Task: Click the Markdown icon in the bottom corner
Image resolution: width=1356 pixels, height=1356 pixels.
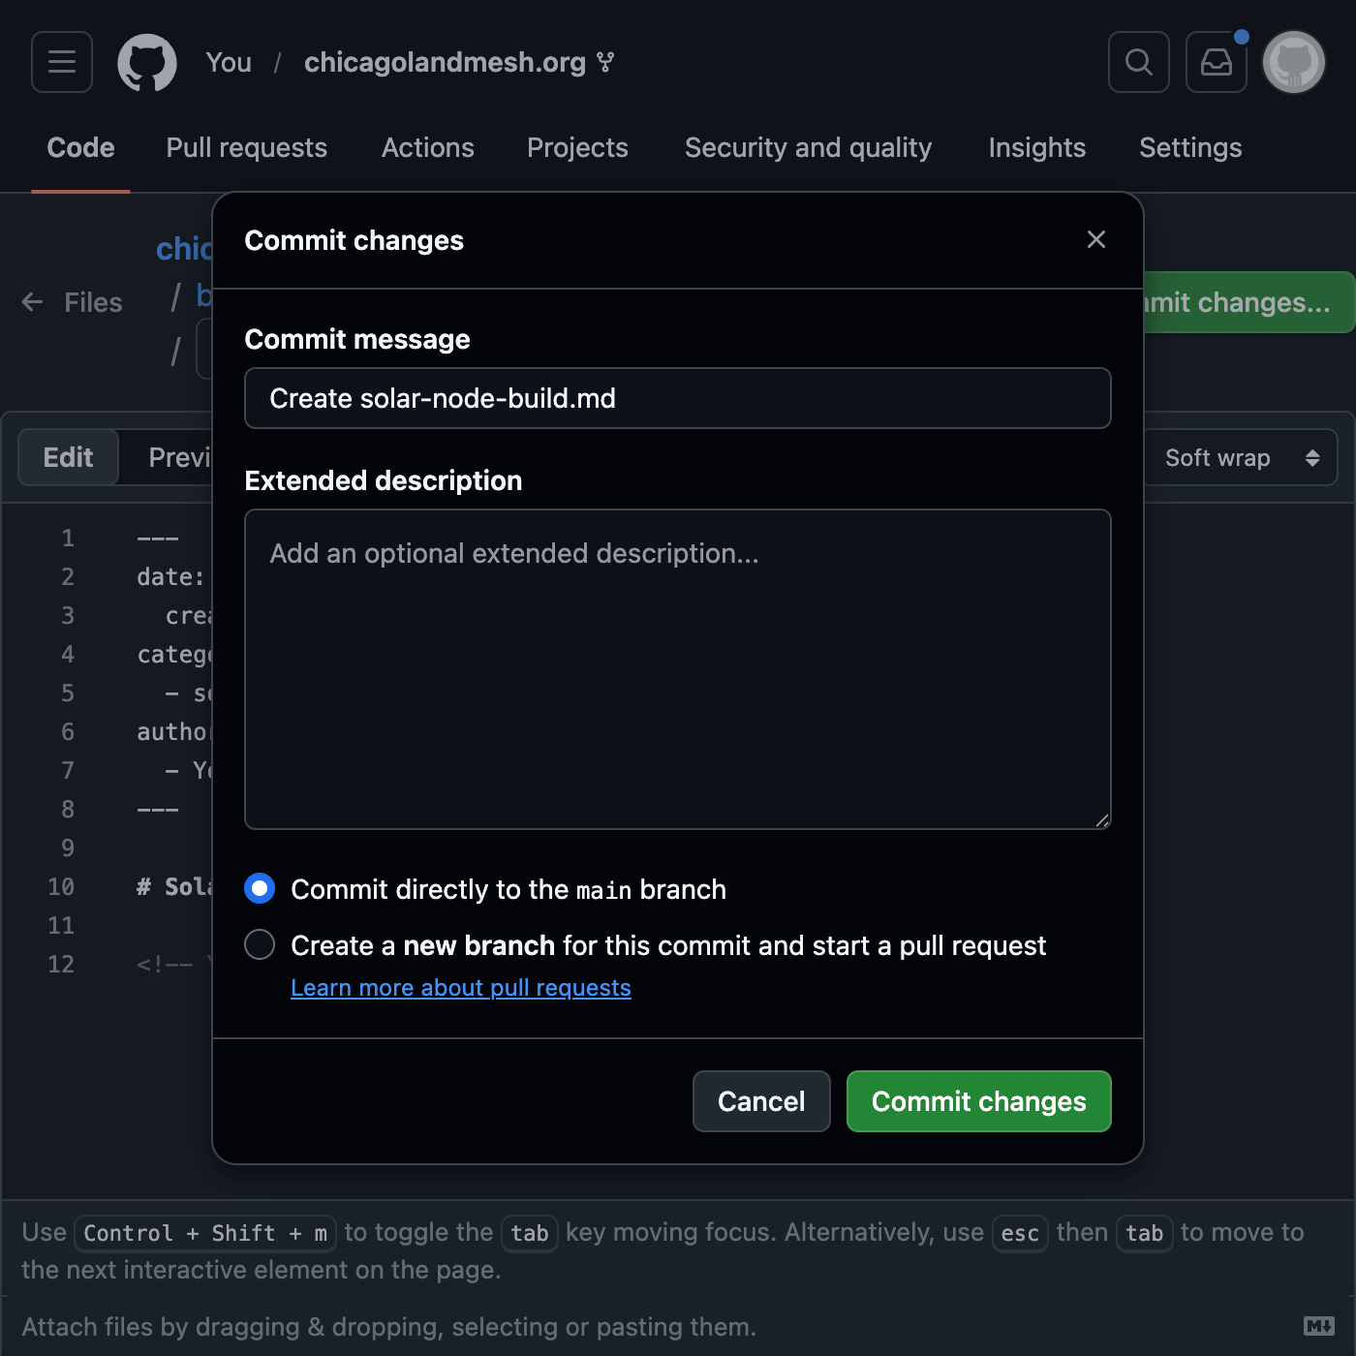Action: [1319, 1326]
